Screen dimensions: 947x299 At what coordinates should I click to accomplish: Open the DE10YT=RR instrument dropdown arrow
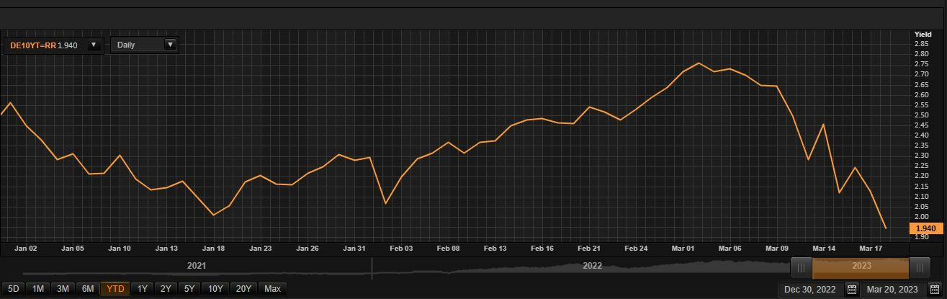93,45
